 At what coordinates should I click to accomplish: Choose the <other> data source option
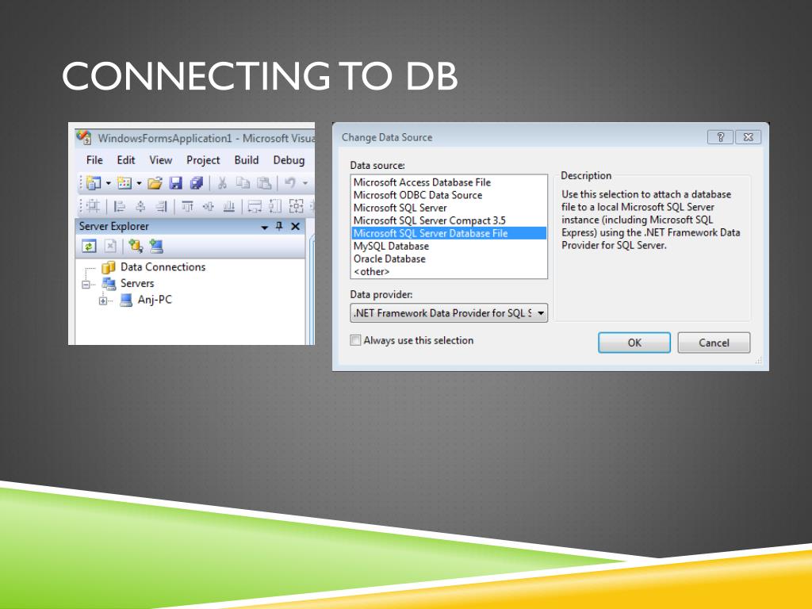point(449,271)
